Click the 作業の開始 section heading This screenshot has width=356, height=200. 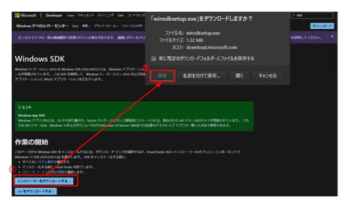pyautogui.click(x=32, y=142)
